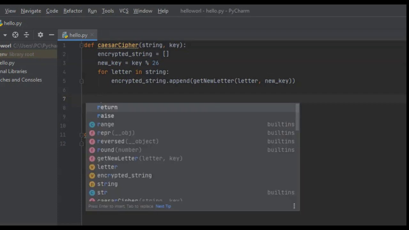Image resolution: width=409 pixels, height=230 pixels.
Task: Select the helloworl project root in tree
Action: click(29, 46)
